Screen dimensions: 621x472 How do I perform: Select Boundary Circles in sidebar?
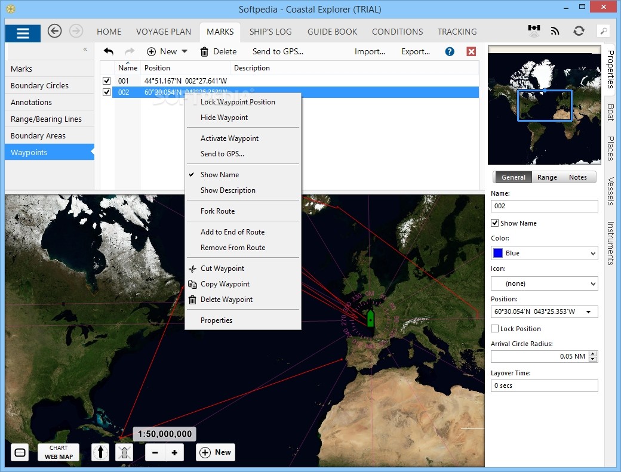[50, 85]
